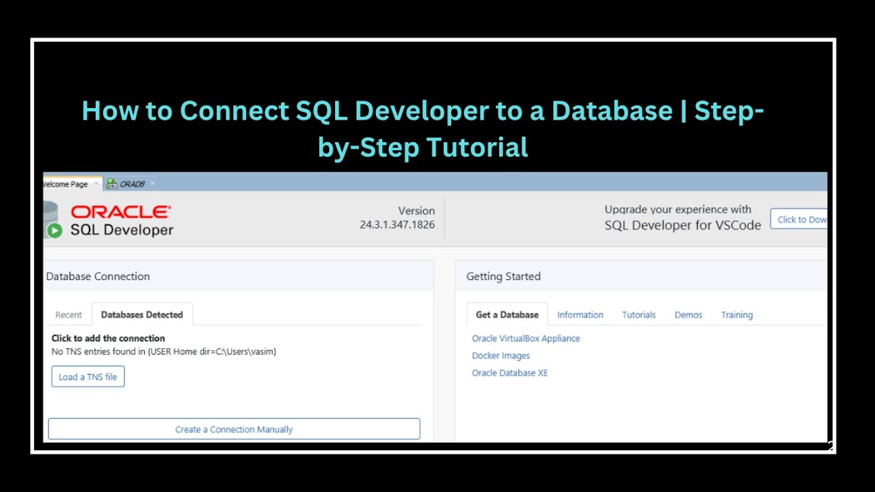
Task: Switch to the Welcome Page tab
Action: 65,184
